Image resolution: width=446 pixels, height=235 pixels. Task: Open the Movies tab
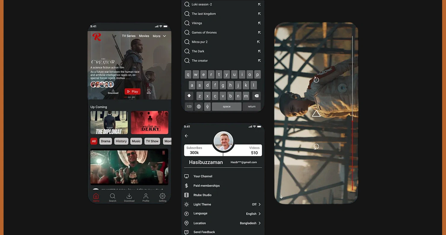144,36
